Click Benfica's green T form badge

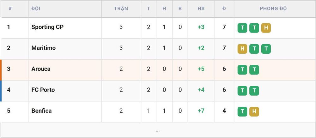pyautogui.click(x=242, y=111)
